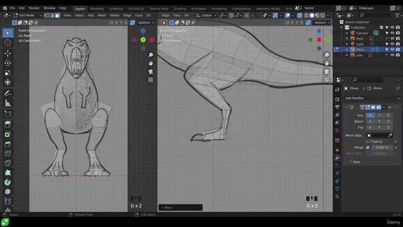This screenshot has width=403, height=227.
Task: Click pan hand icon in front viewport
Action: click(x=150, y=63)
